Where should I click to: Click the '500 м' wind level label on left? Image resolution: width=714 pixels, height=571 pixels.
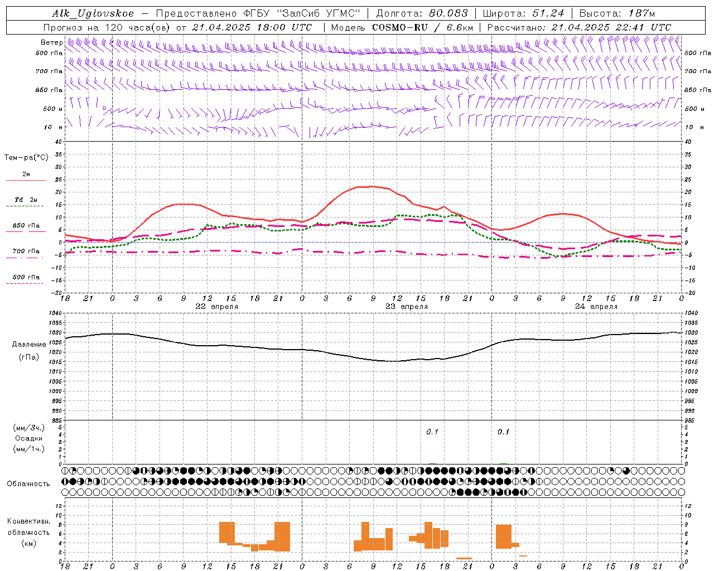(x=53, y=109)
